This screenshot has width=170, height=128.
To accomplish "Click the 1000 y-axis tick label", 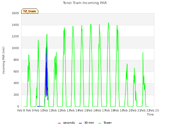I will (15, 48).
